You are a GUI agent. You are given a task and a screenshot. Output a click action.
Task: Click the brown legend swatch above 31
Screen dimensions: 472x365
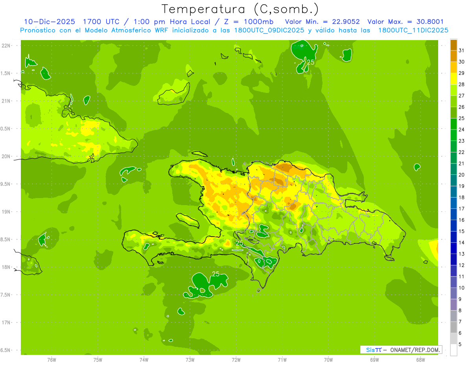coord(454,45)
